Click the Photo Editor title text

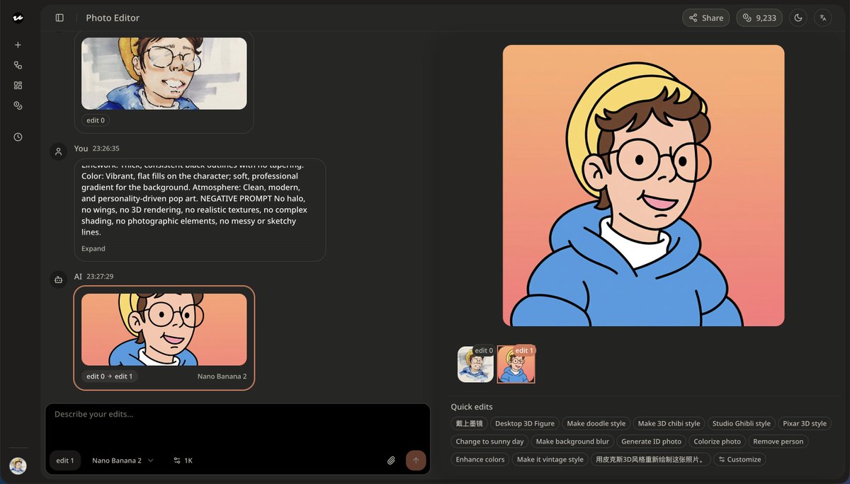113,18
